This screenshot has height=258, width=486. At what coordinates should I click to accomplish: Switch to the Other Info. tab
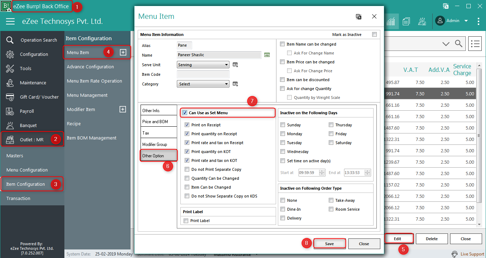[x=159, y=110]
